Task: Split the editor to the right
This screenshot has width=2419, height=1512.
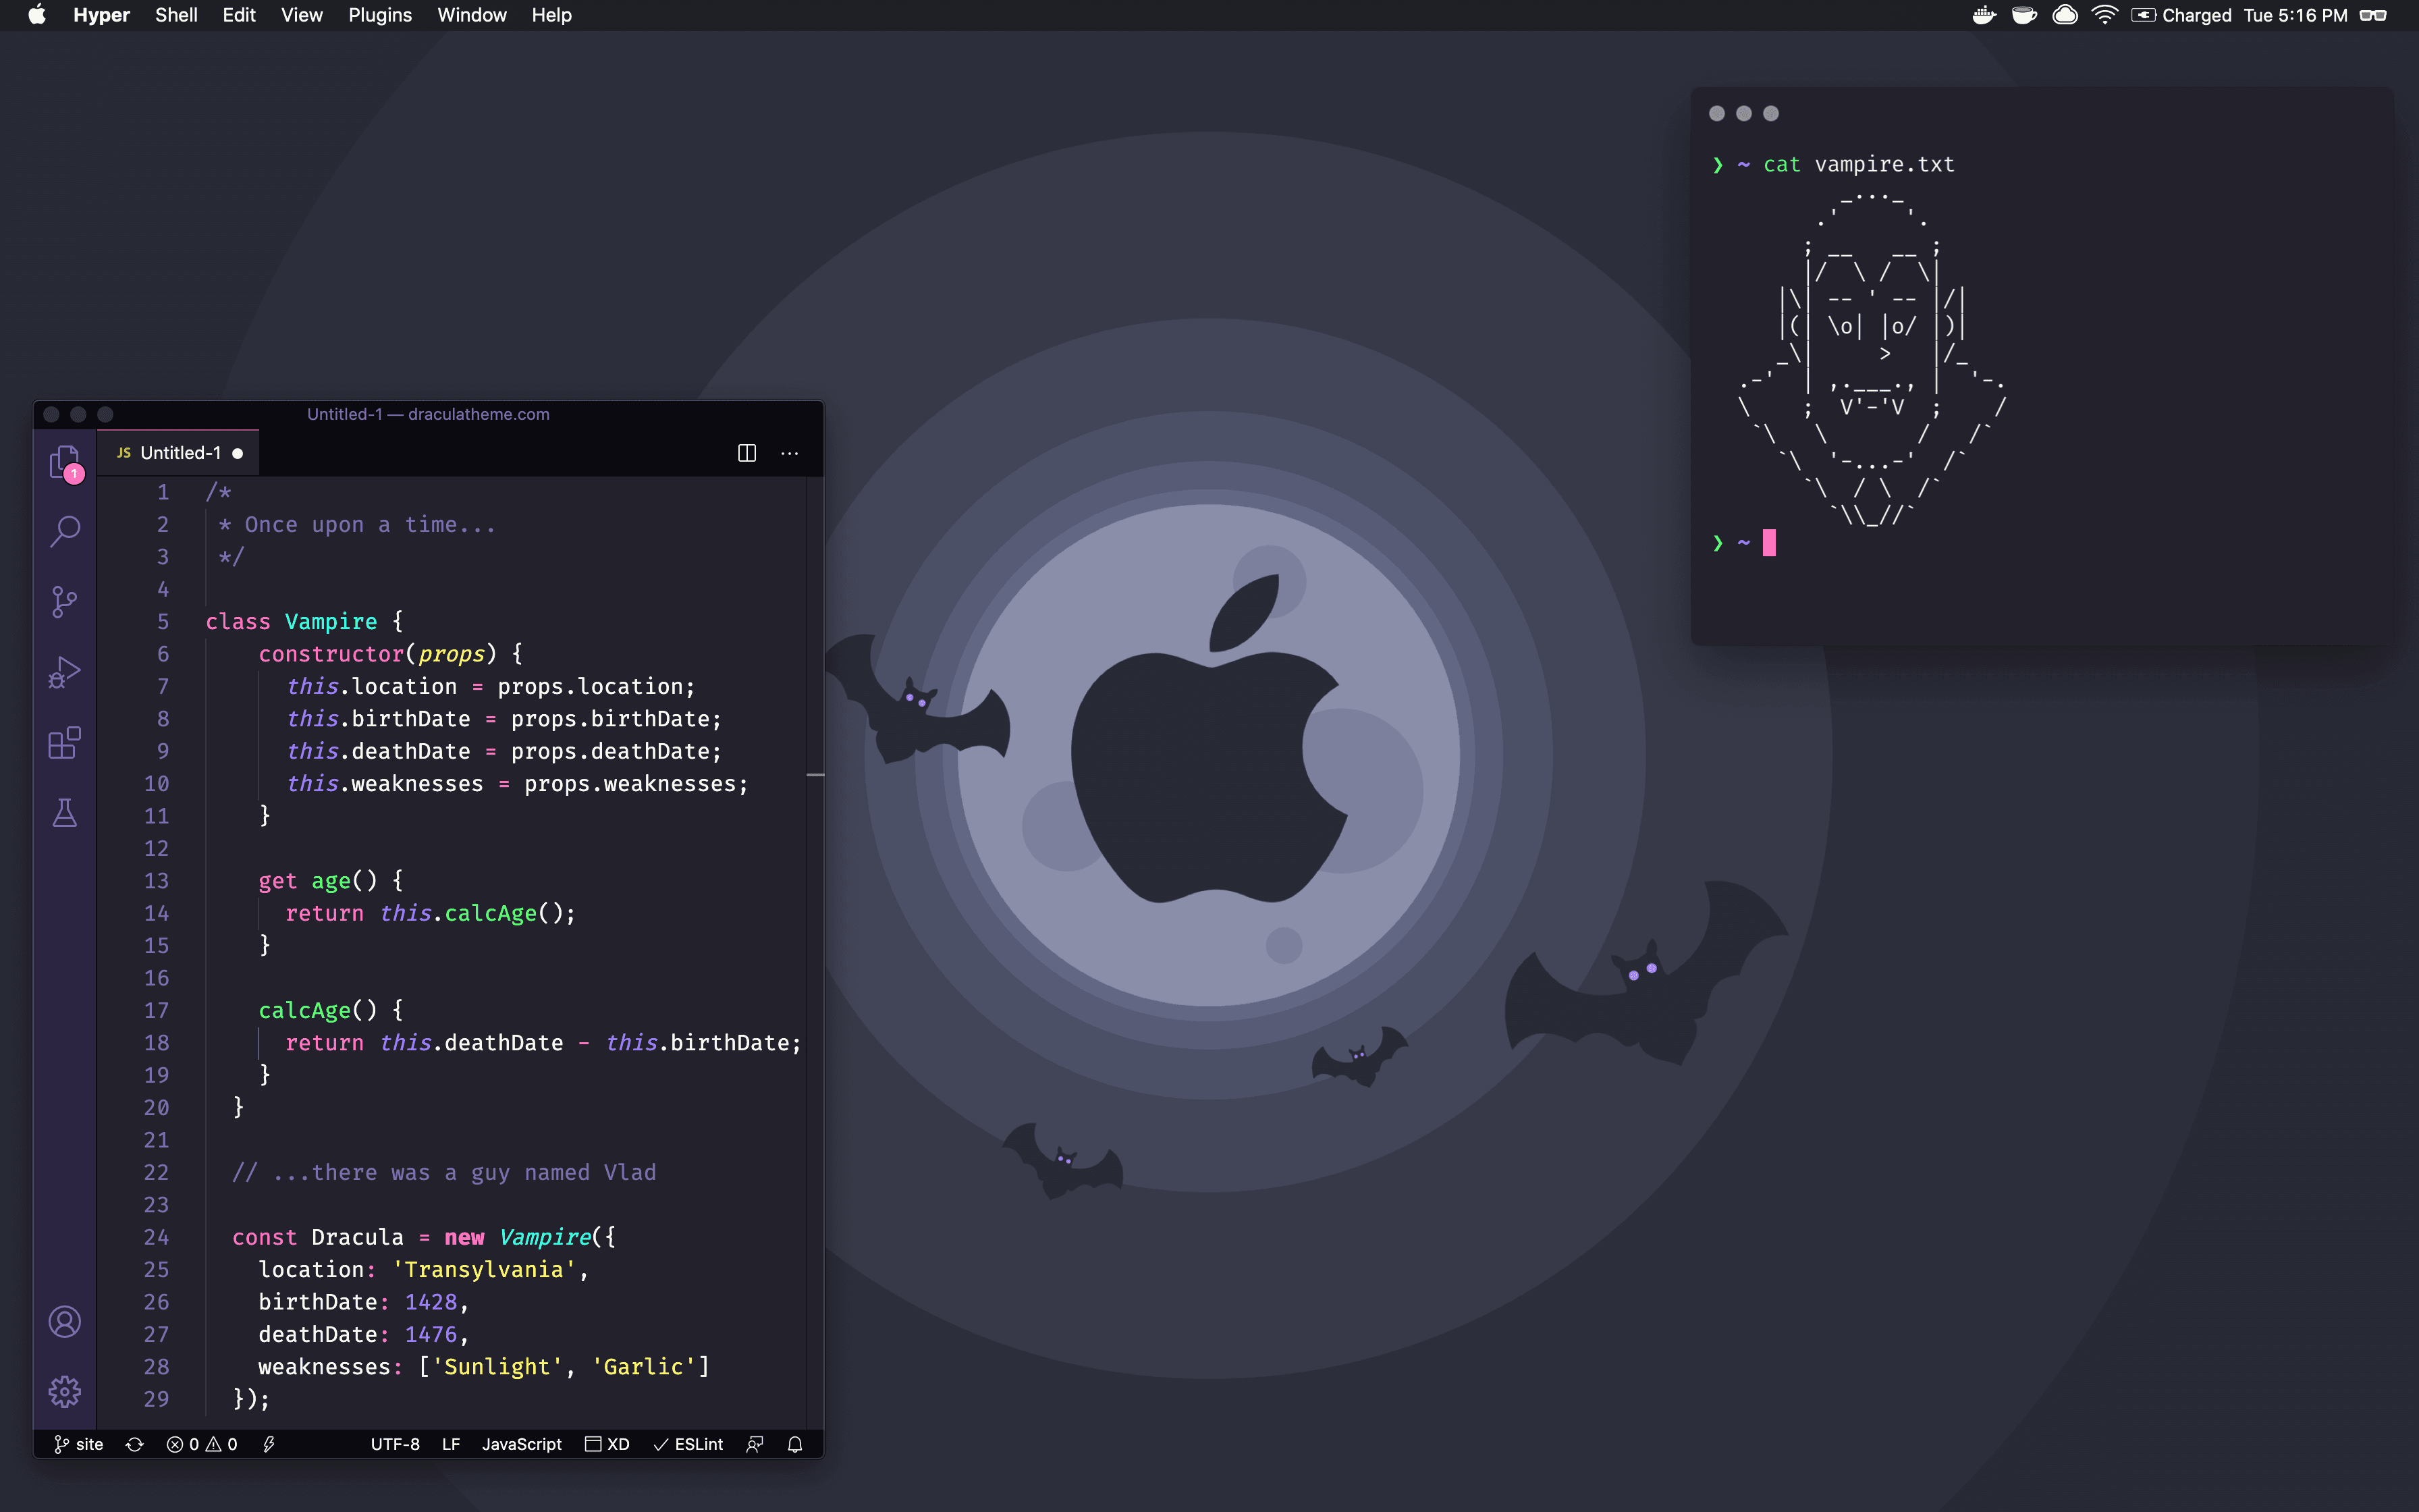Action: pos(746,453)
